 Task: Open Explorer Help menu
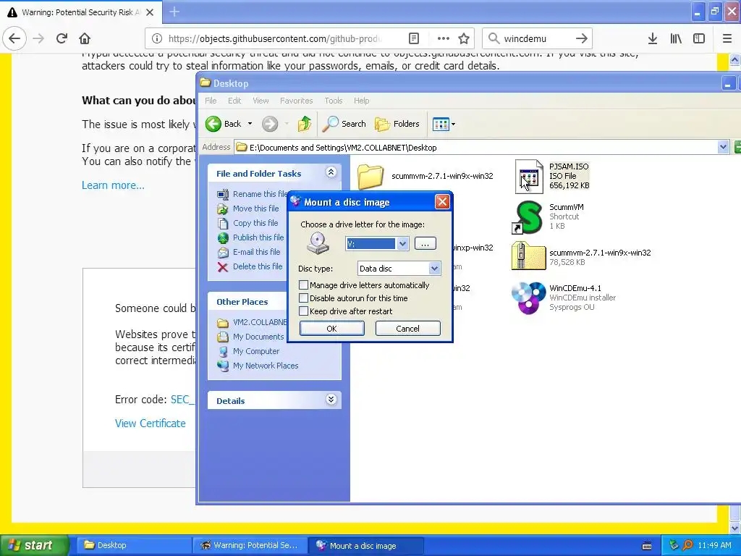coord(362,101)
